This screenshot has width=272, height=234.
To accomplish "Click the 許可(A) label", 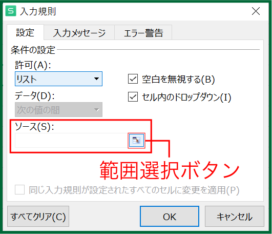I will coord(33,65).
